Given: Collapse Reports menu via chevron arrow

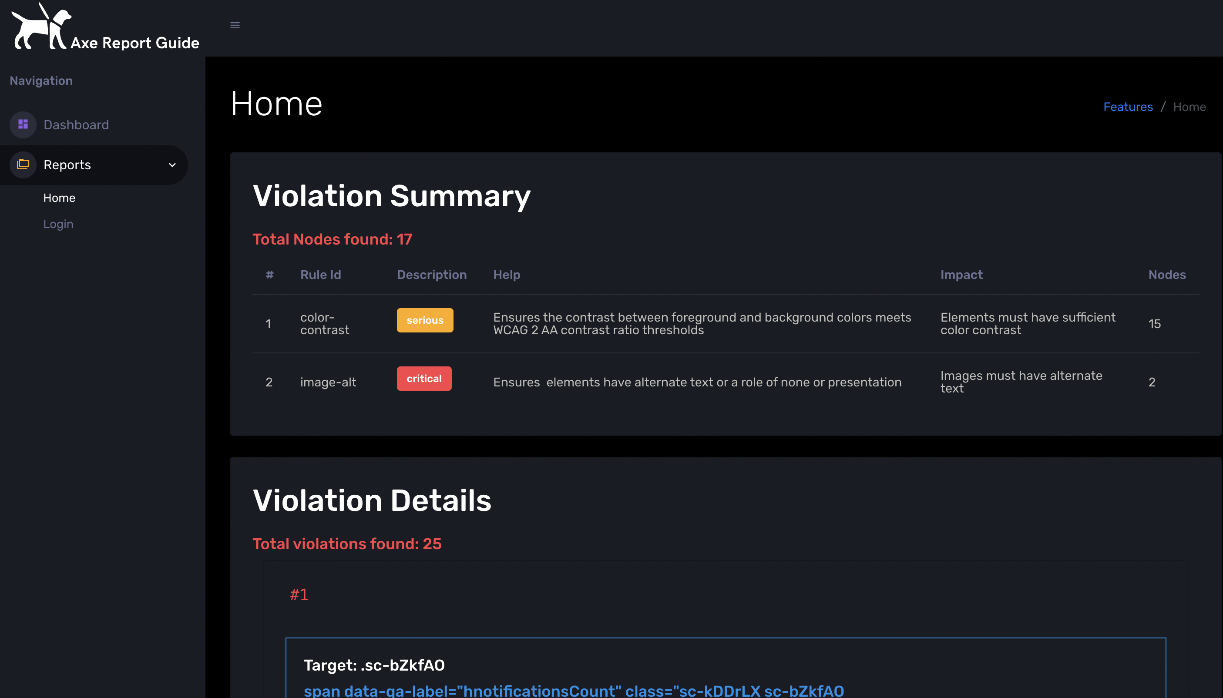Looking at the screenshot, I should 172,165.
